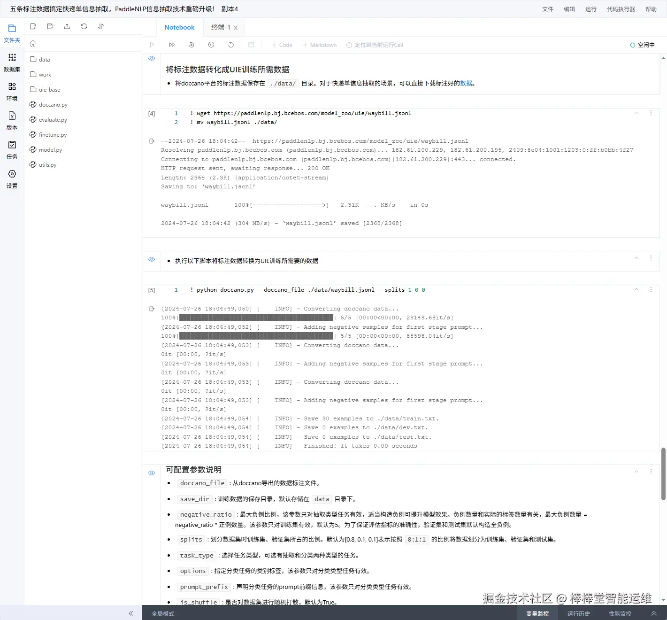Viewport: 667px width, 620px height.
Task: Open the 数据 download link
Action: tap(466, 83)
